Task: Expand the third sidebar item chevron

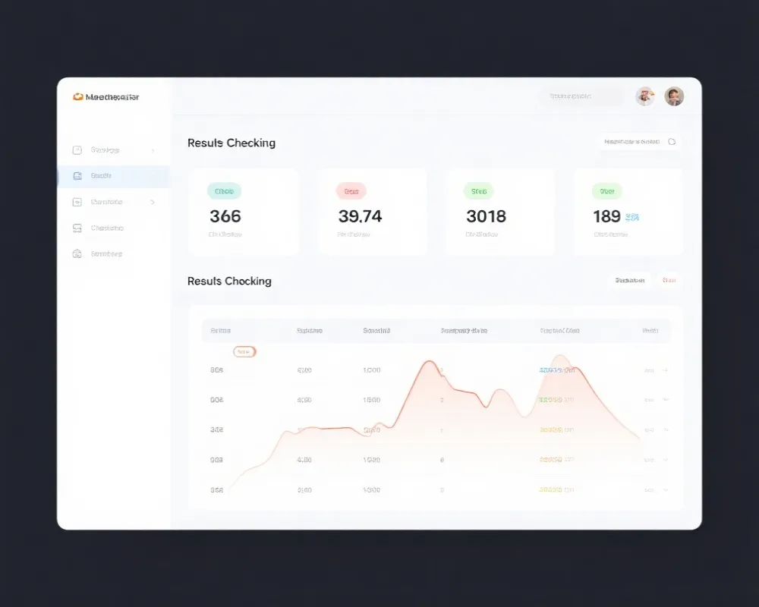Action: click(153, 203)
